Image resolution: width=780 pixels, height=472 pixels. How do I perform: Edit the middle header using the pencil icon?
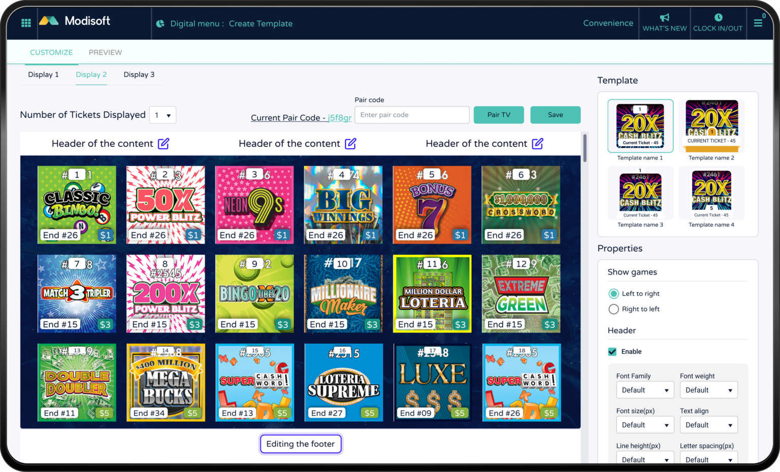point(350,144)
